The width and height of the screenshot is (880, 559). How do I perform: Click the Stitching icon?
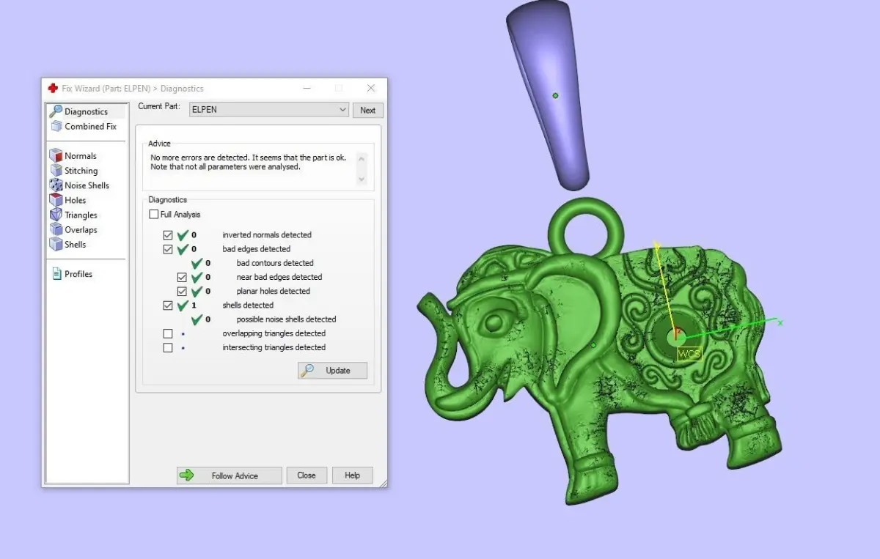[56, 170]
